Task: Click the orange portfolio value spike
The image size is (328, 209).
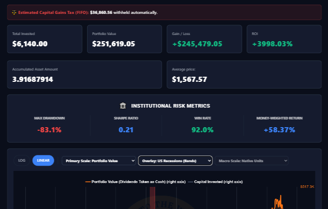Action: click(x=279, y=203)
